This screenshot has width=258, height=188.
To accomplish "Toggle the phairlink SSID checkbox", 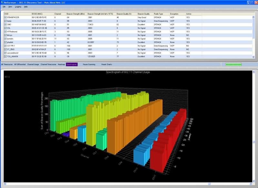I will point(5,42).
